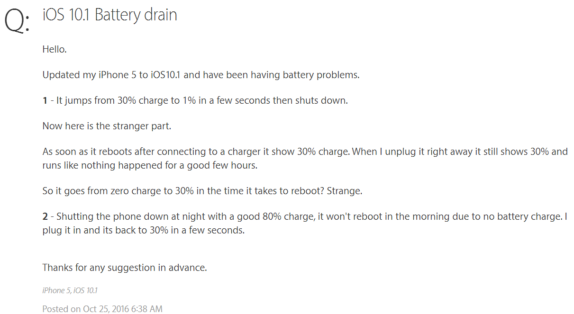This screenshot has height=314, width=574.
Task: Click the "Posted on" label
Action: pos(61,309)
